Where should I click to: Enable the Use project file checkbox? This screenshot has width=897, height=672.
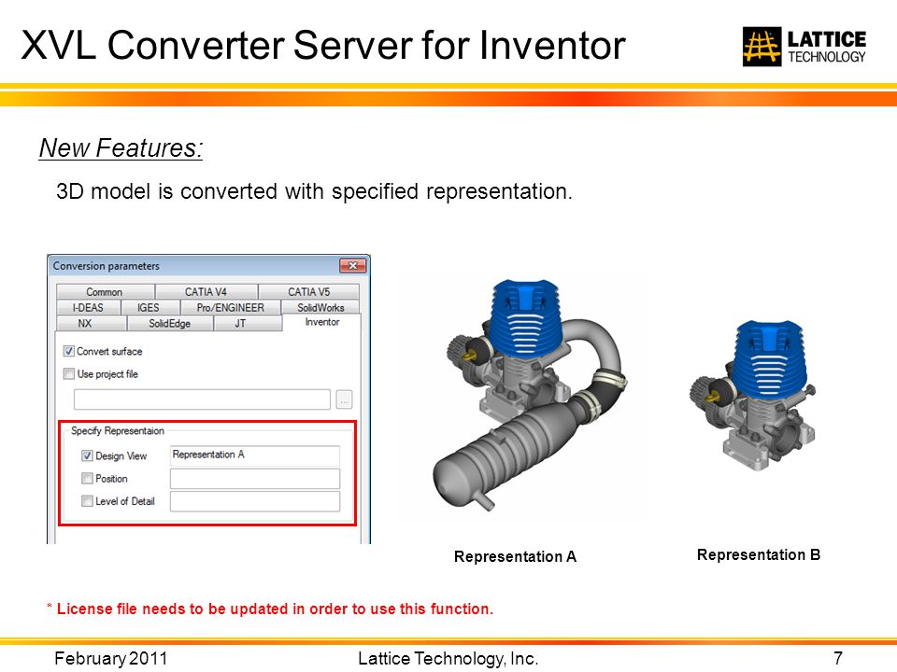pos(69,373)
